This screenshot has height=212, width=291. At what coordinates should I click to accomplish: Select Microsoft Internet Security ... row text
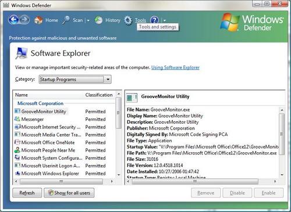(51, 127)
